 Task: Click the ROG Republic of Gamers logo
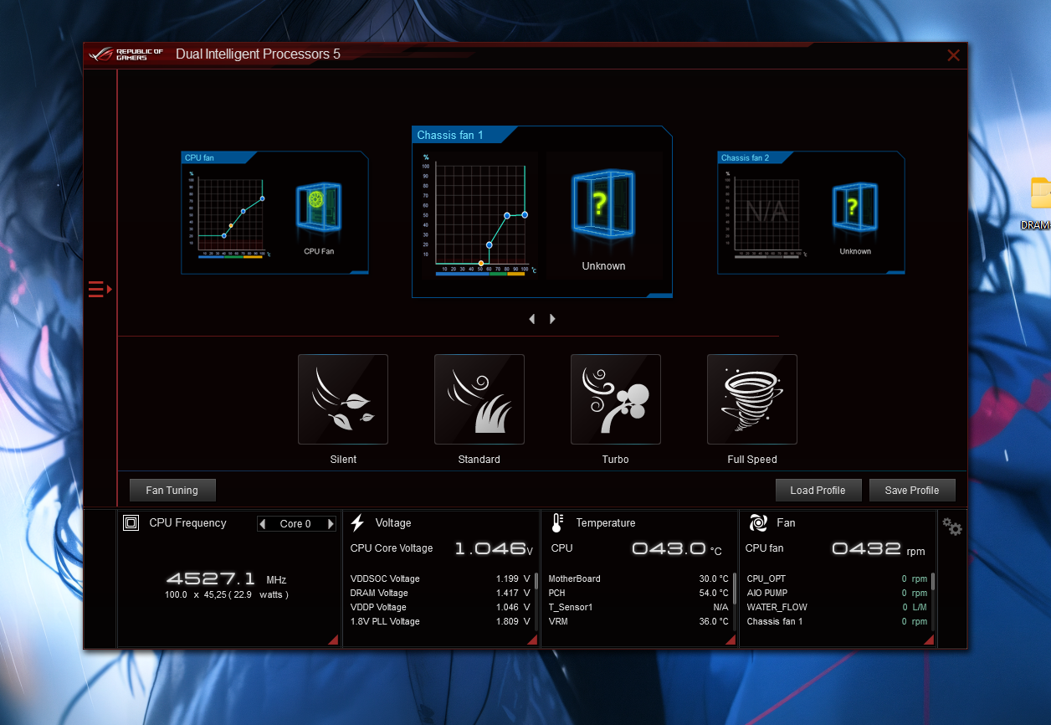[x=128, y=54]
